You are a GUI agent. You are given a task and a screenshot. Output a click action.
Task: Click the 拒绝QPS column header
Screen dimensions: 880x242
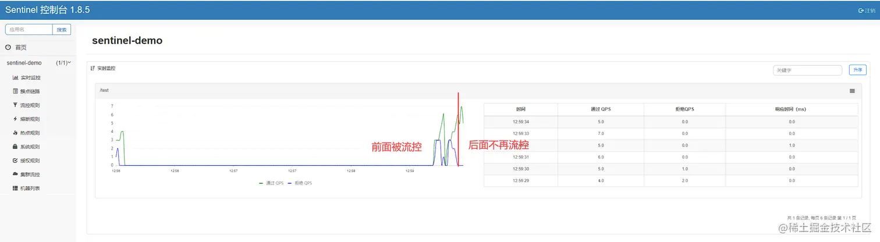click(684, 109)
